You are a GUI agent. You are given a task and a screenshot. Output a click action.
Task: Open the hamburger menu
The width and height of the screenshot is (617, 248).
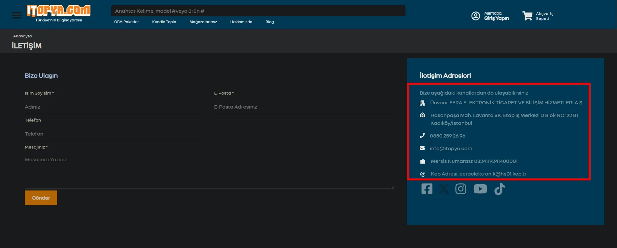17,15
